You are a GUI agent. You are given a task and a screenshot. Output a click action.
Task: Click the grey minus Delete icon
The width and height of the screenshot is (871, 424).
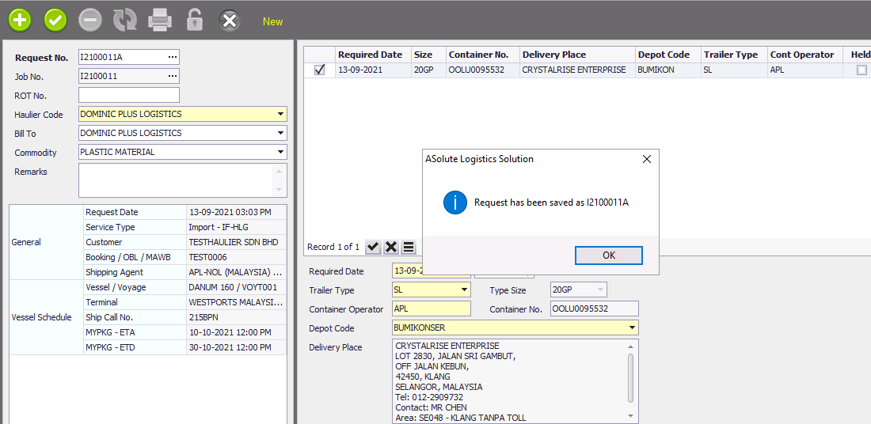click(x=90, y=21)
